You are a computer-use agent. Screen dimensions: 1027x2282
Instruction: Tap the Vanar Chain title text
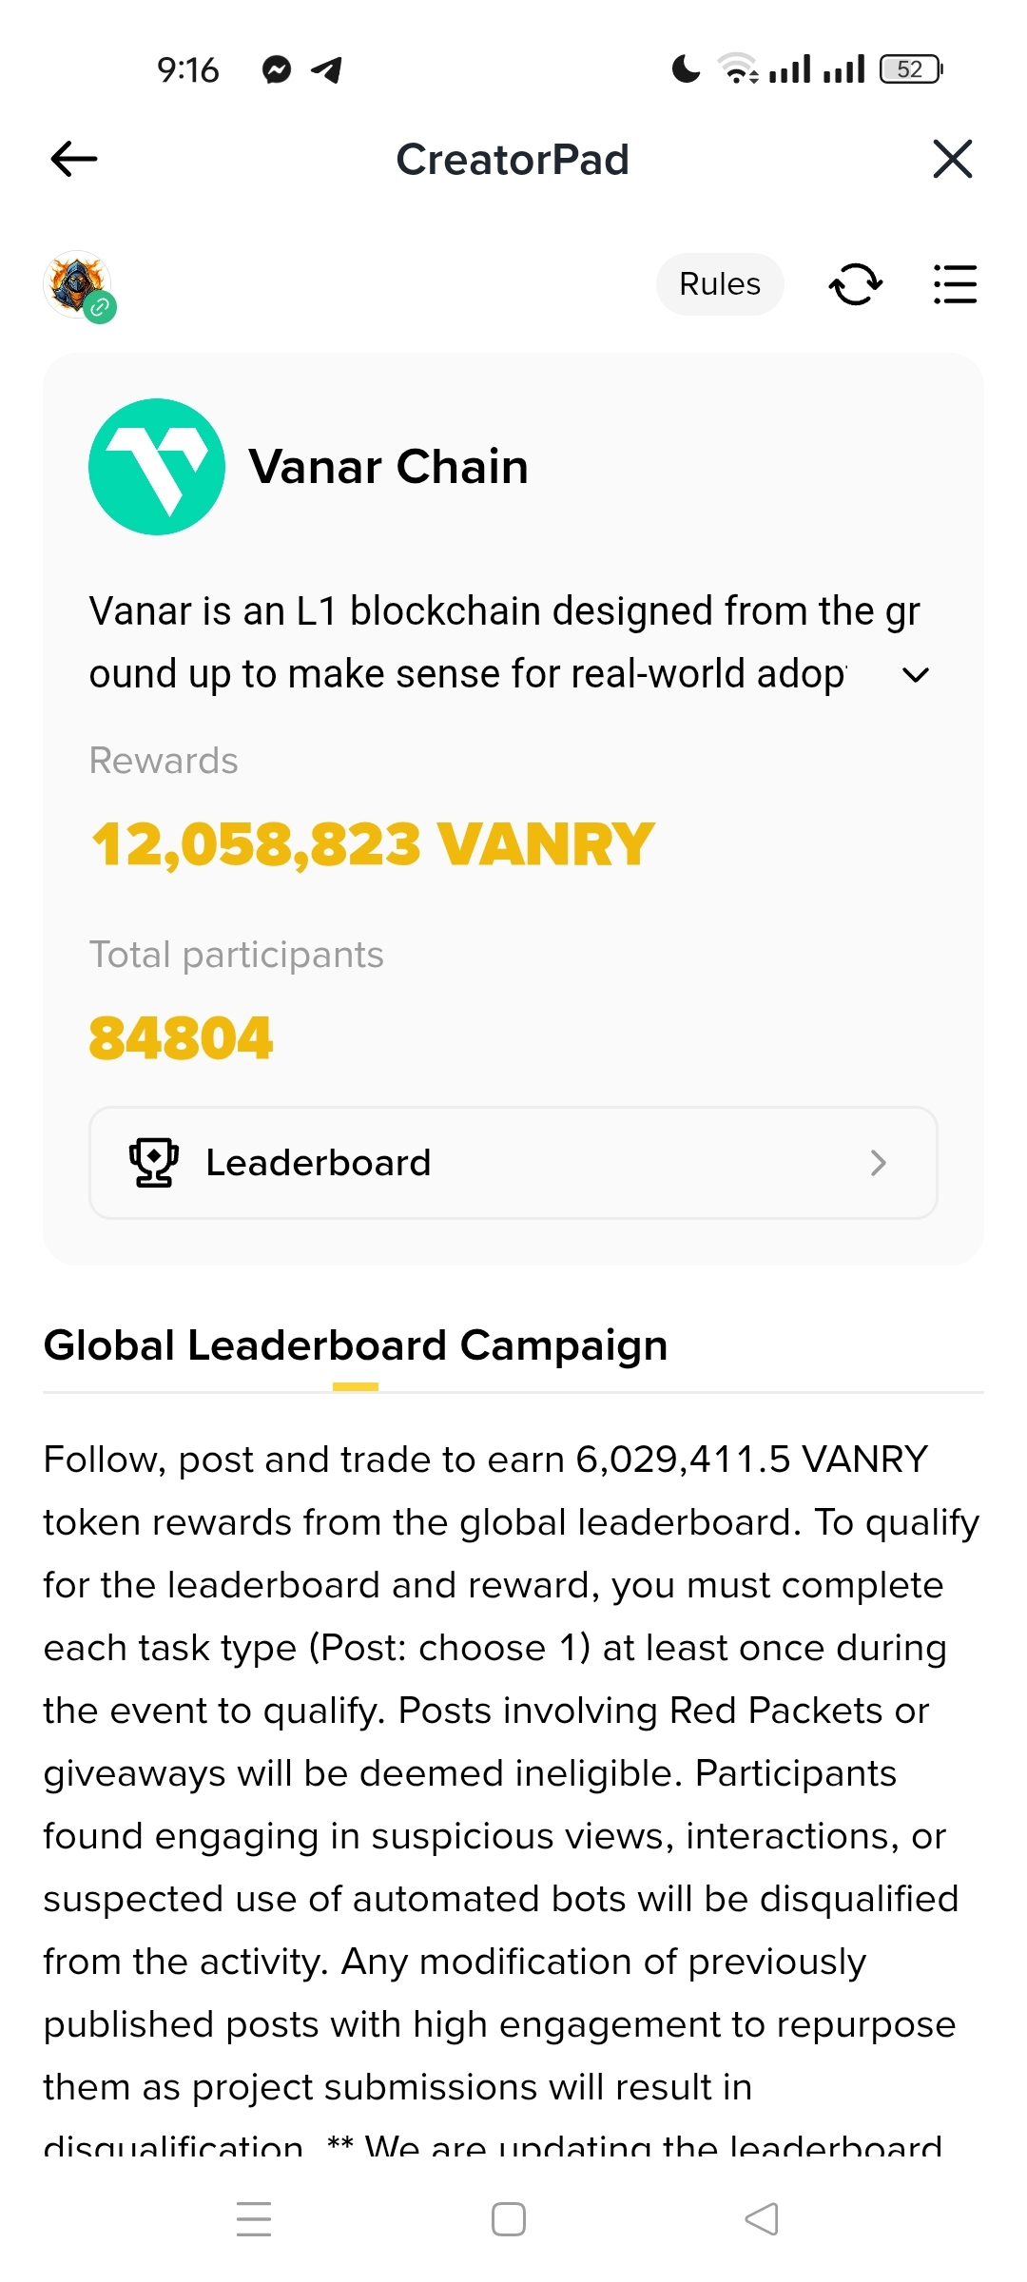[388, 467]
